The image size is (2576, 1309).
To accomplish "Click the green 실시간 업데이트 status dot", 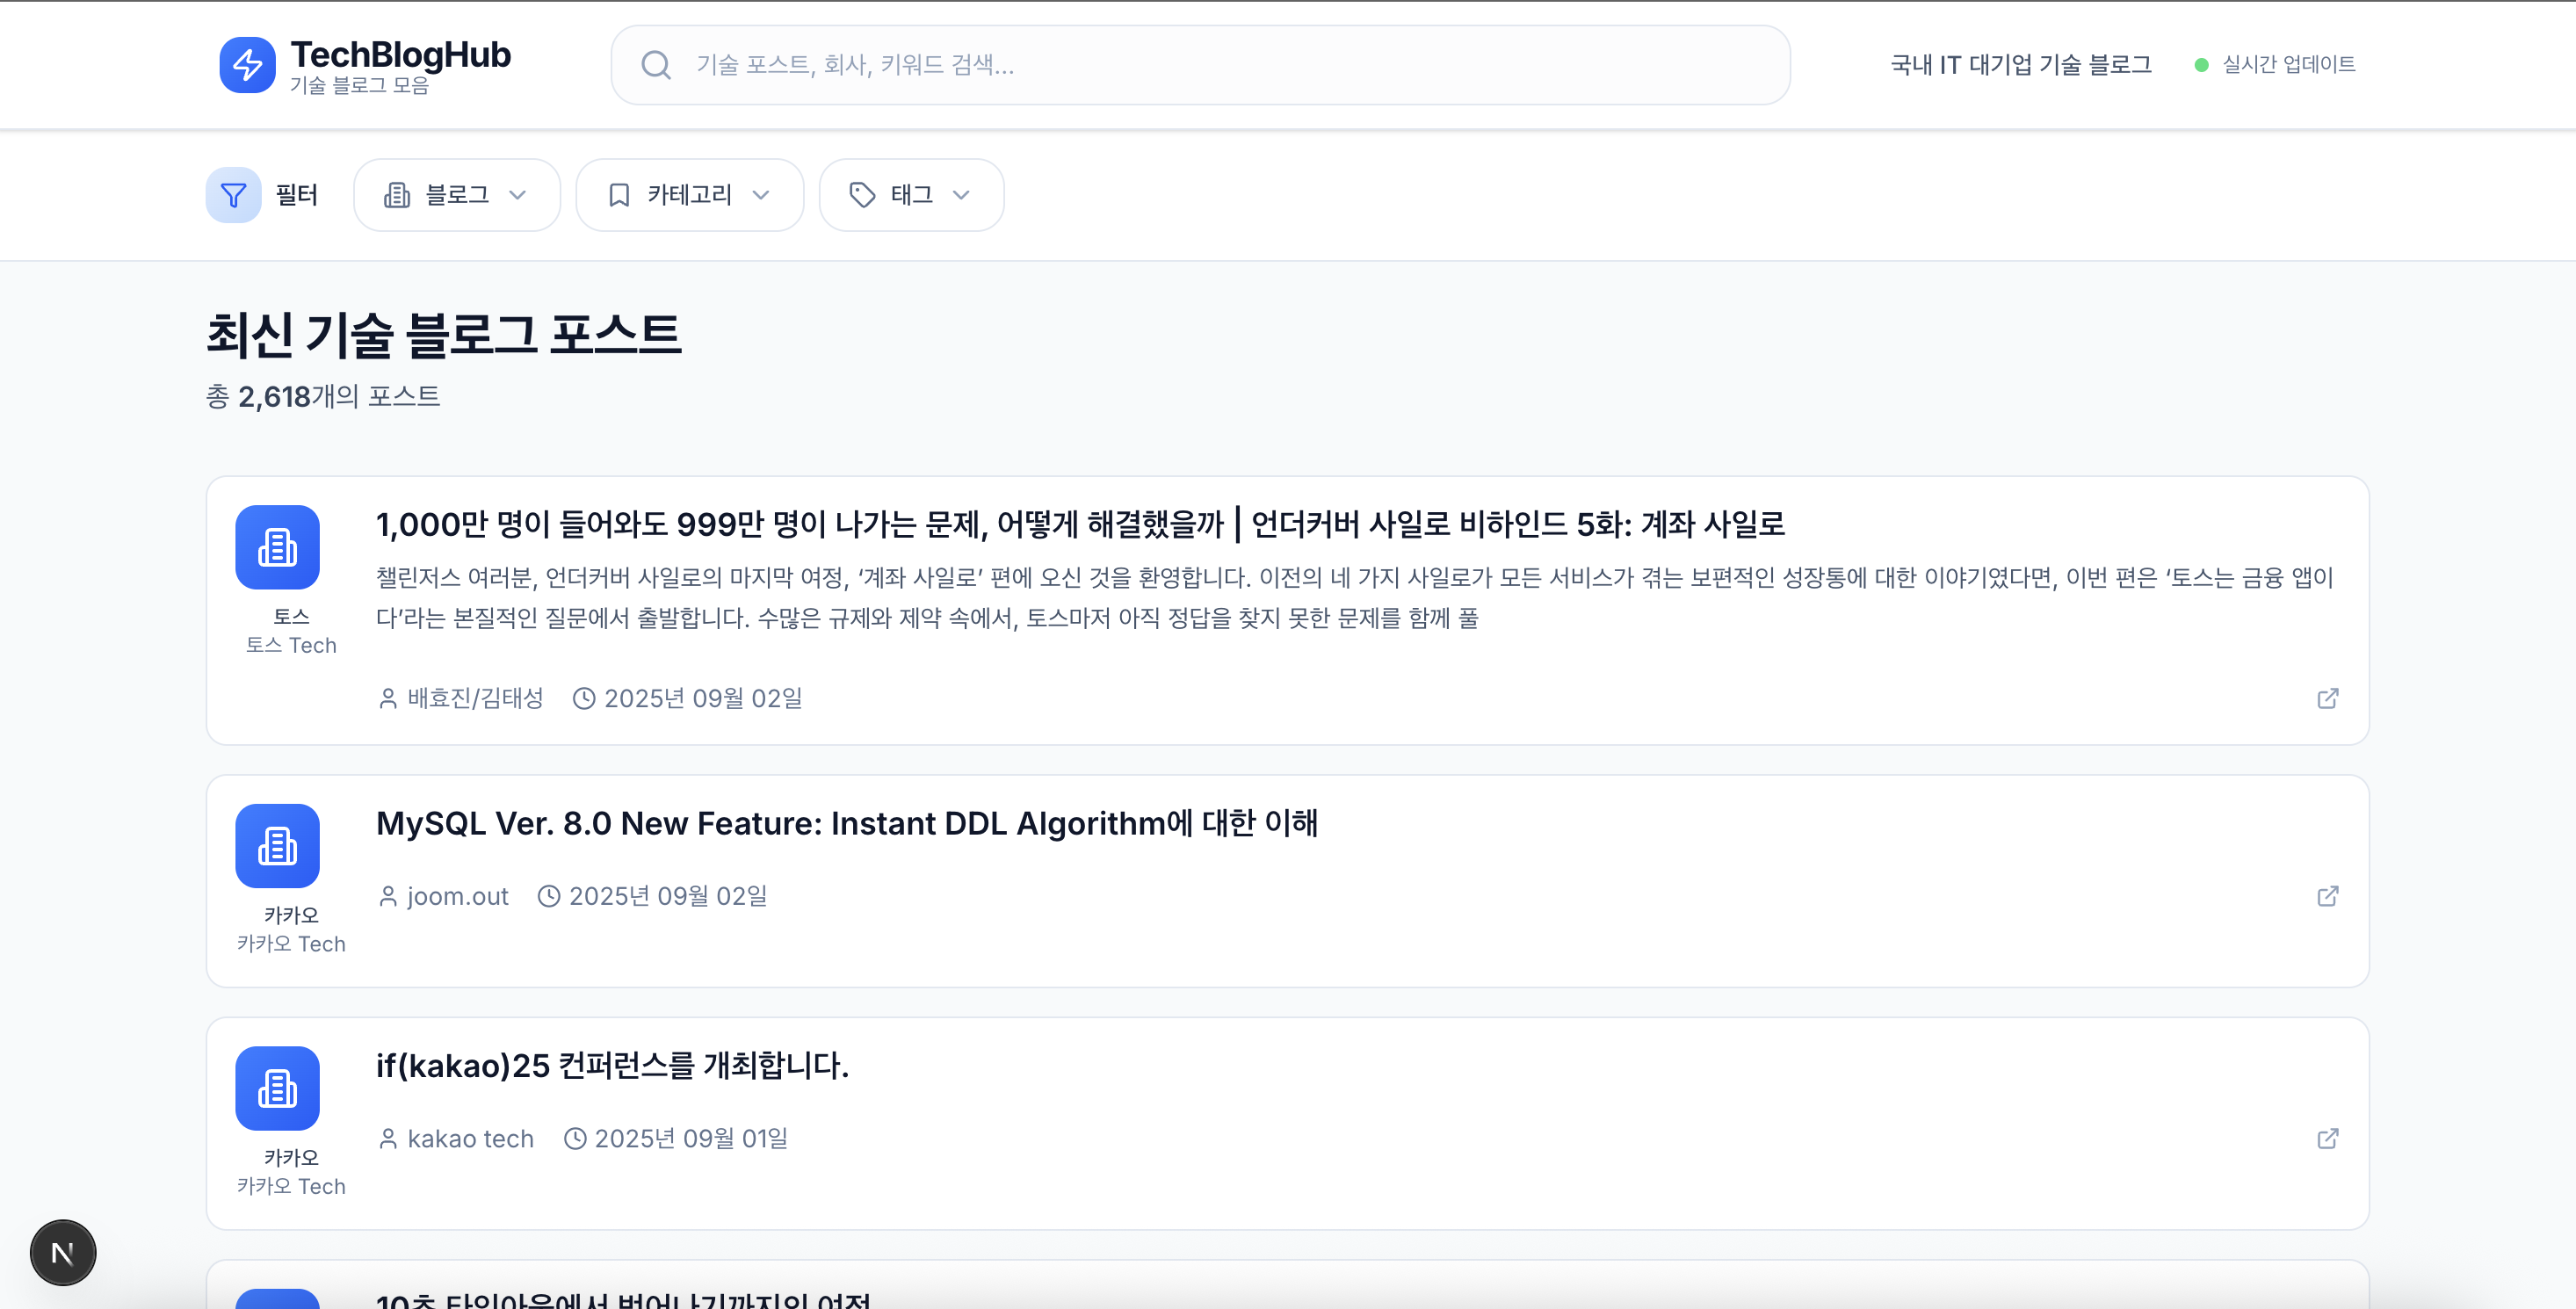I will coord(2201,65).
